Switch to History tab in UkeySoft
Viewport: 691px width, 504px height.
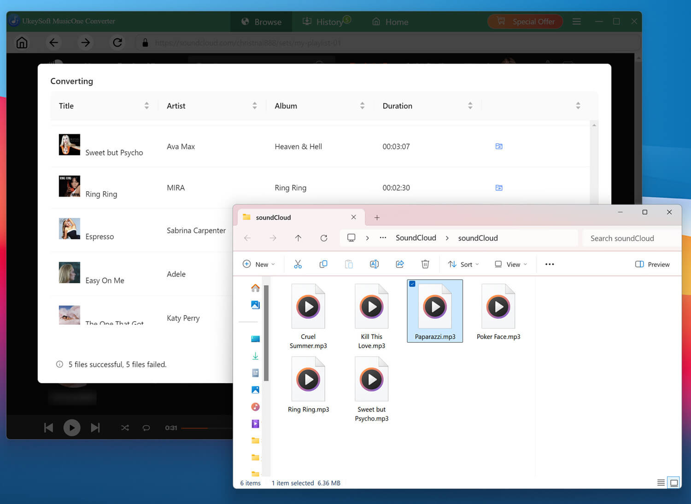click(327, 22)
